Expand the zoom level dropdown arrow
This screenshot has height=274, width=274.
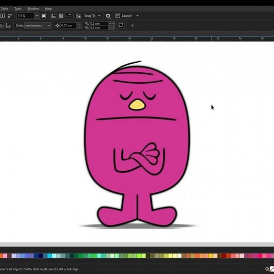[x=37, y=16]
